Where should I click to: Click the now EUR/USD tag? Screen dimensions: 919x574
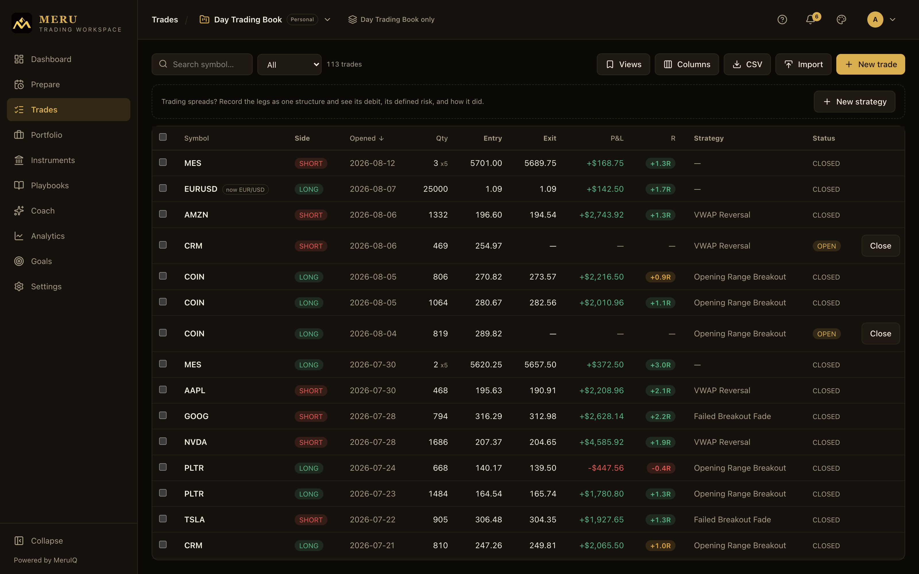[245, 189]
